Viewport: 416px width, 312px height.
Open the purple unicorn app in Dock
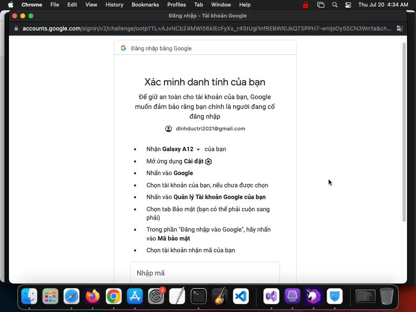click(313, 296)
